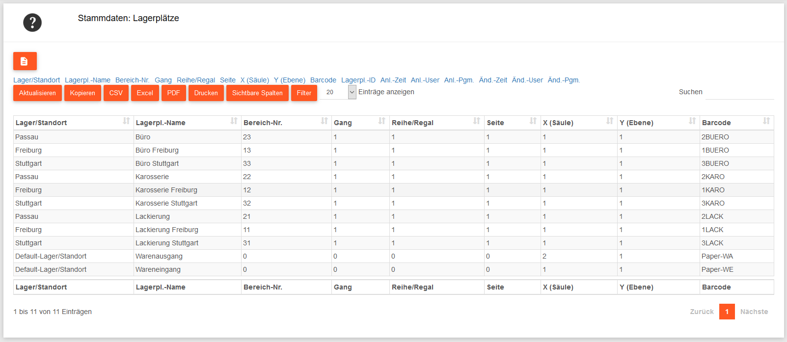Click the Barcode column sort icon
The height and width of the screenshot is (342, 787).
click(x=766, y=121)
